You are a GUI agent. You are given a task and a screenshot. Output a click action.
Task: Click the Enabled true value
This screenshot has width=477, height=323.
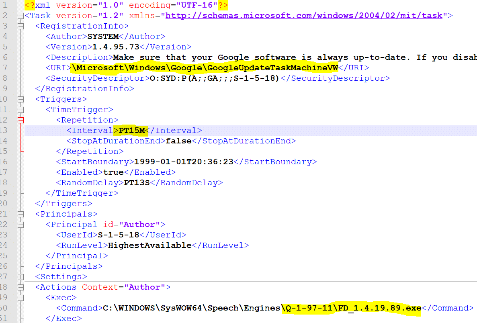click(x=113, y=172)
